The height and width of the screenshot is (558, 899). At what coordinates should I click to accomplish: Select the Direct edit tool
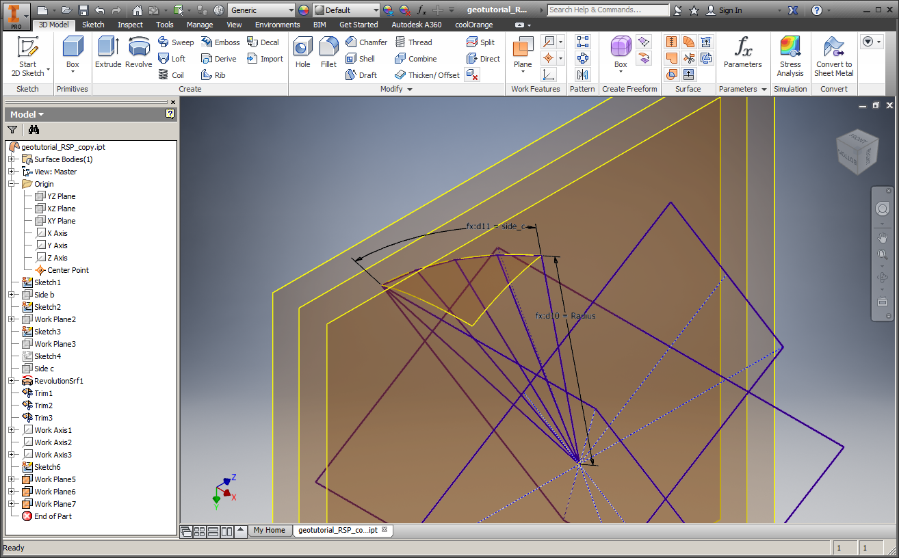point(483,59)
